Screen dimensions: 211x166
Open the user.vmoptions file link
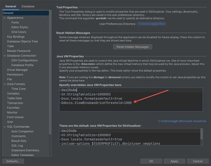[x=182, y=121]
